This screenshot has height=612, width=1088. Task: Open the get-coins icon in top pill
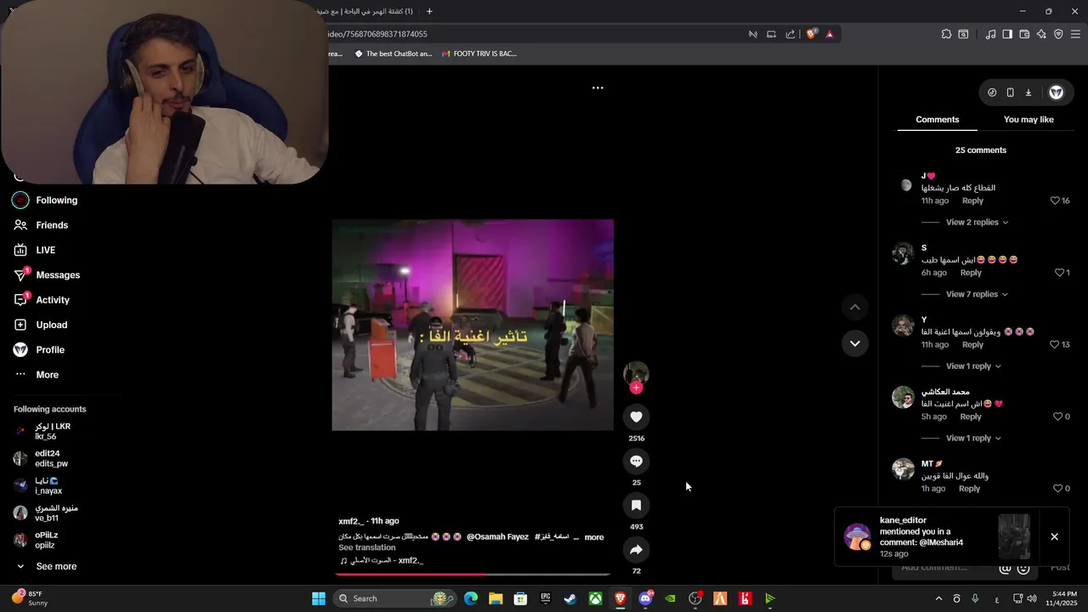tap(992, 93)
